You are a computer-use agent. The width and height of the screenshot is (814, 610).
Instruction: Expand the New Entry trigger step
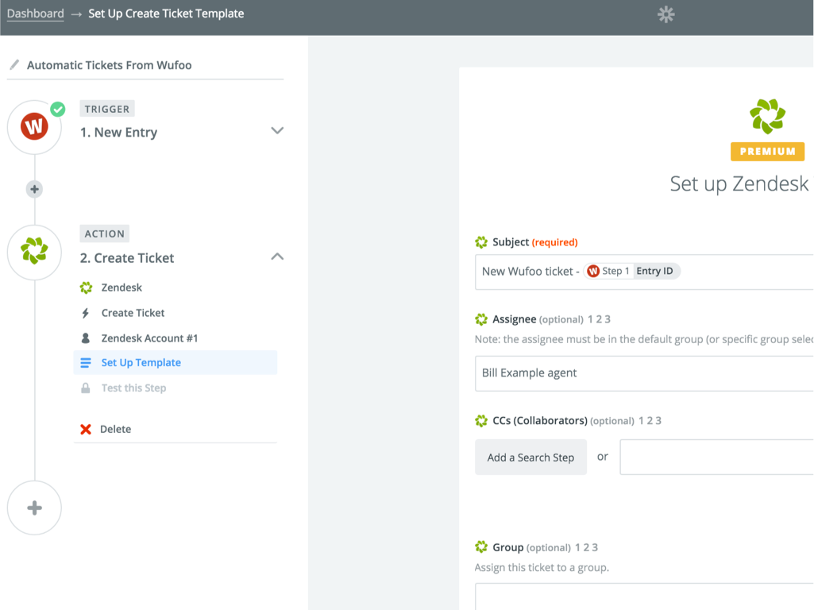coord(277,131)
